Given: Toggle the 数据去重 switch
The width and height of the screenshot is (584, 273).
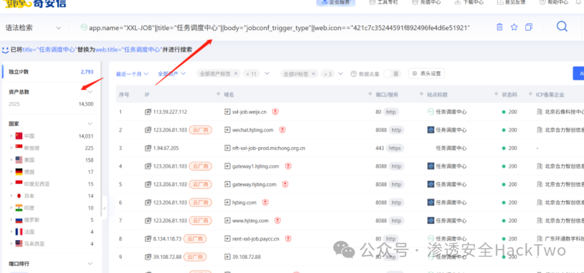Looking at the screenshot, I should [392, 74].
